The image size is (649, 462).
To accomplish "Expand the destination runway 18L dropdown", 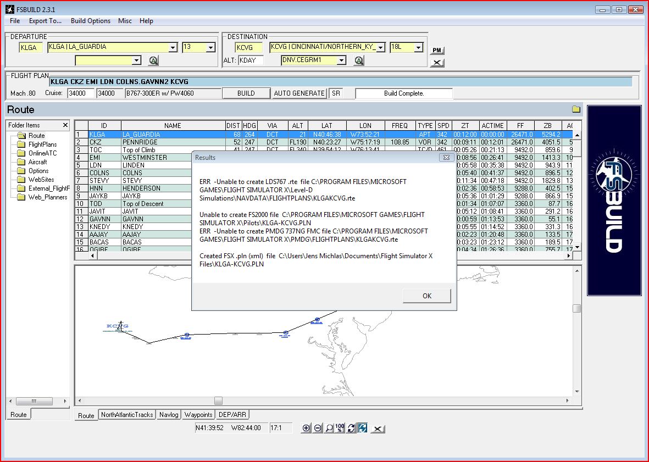I will [x=418, y=48].
